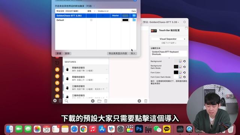
Task: Reset the Background Dark Mode color
Action: (184, 67)
